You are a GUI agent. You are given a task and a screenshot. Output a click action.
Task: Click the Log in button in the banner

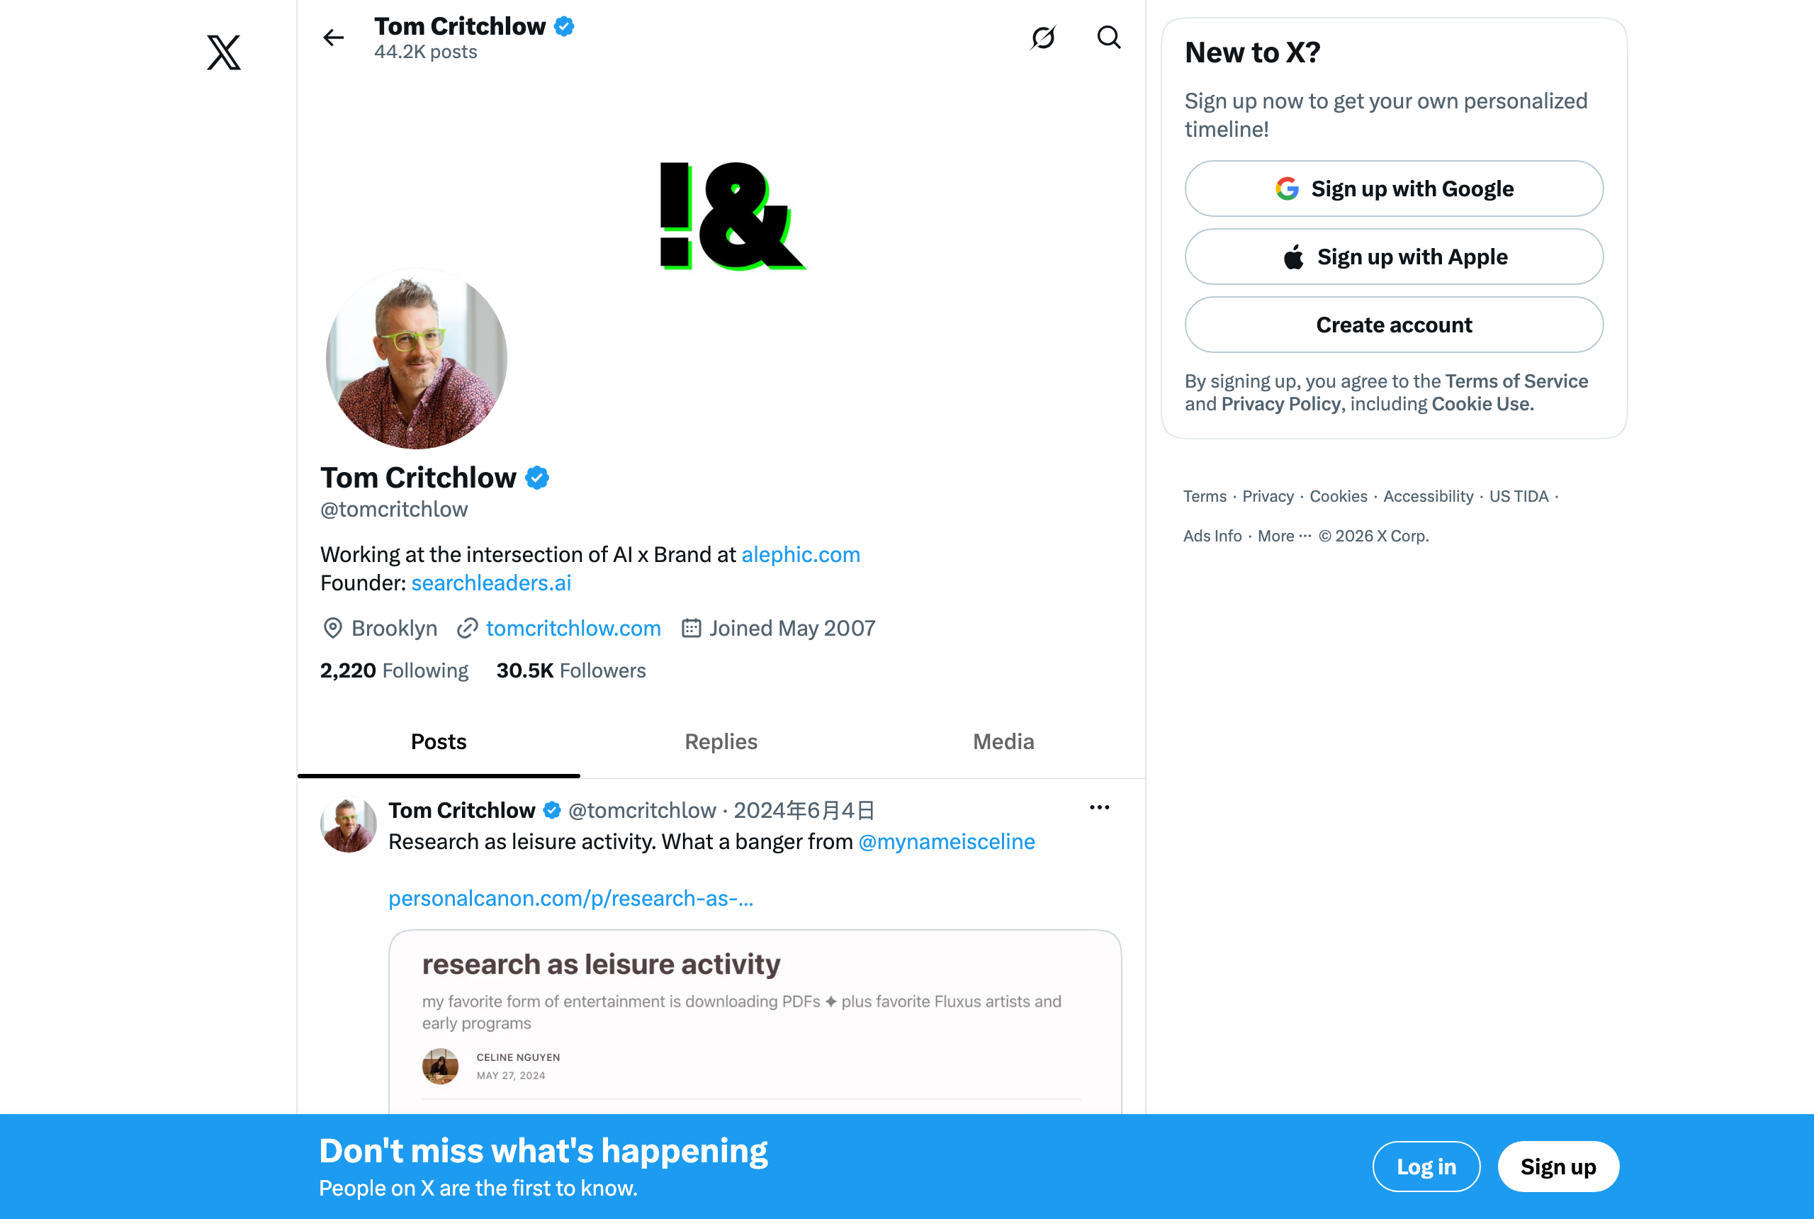coord(1426,1166)
